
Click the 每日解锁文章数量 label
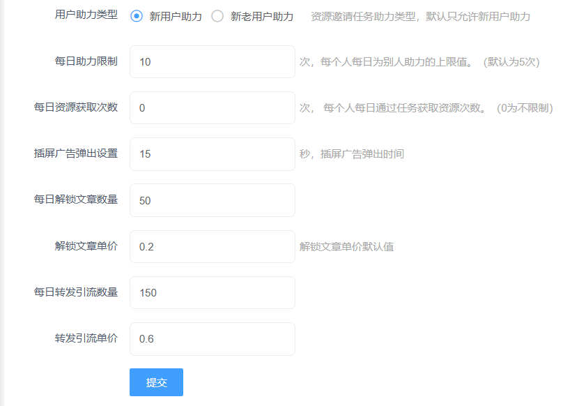(76, 200)
